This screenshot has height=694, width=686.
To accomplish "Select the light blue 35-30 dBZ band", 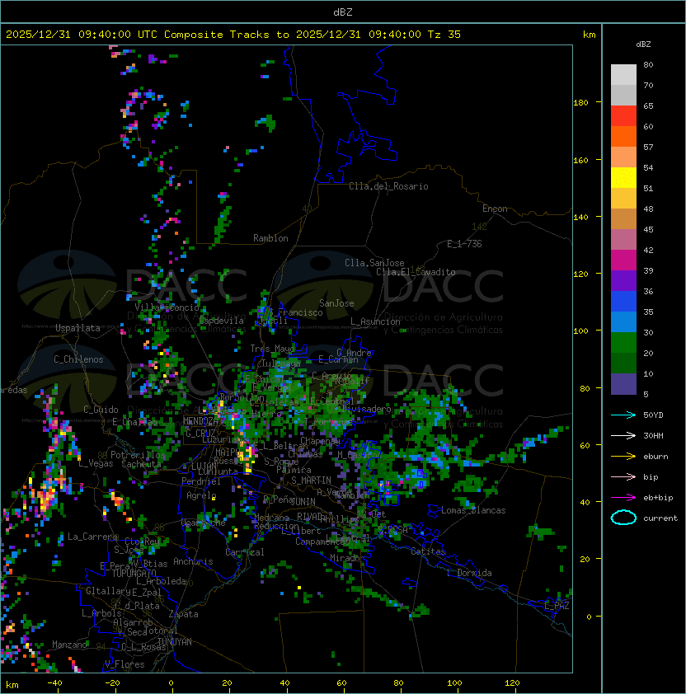I will click(623, 322).
